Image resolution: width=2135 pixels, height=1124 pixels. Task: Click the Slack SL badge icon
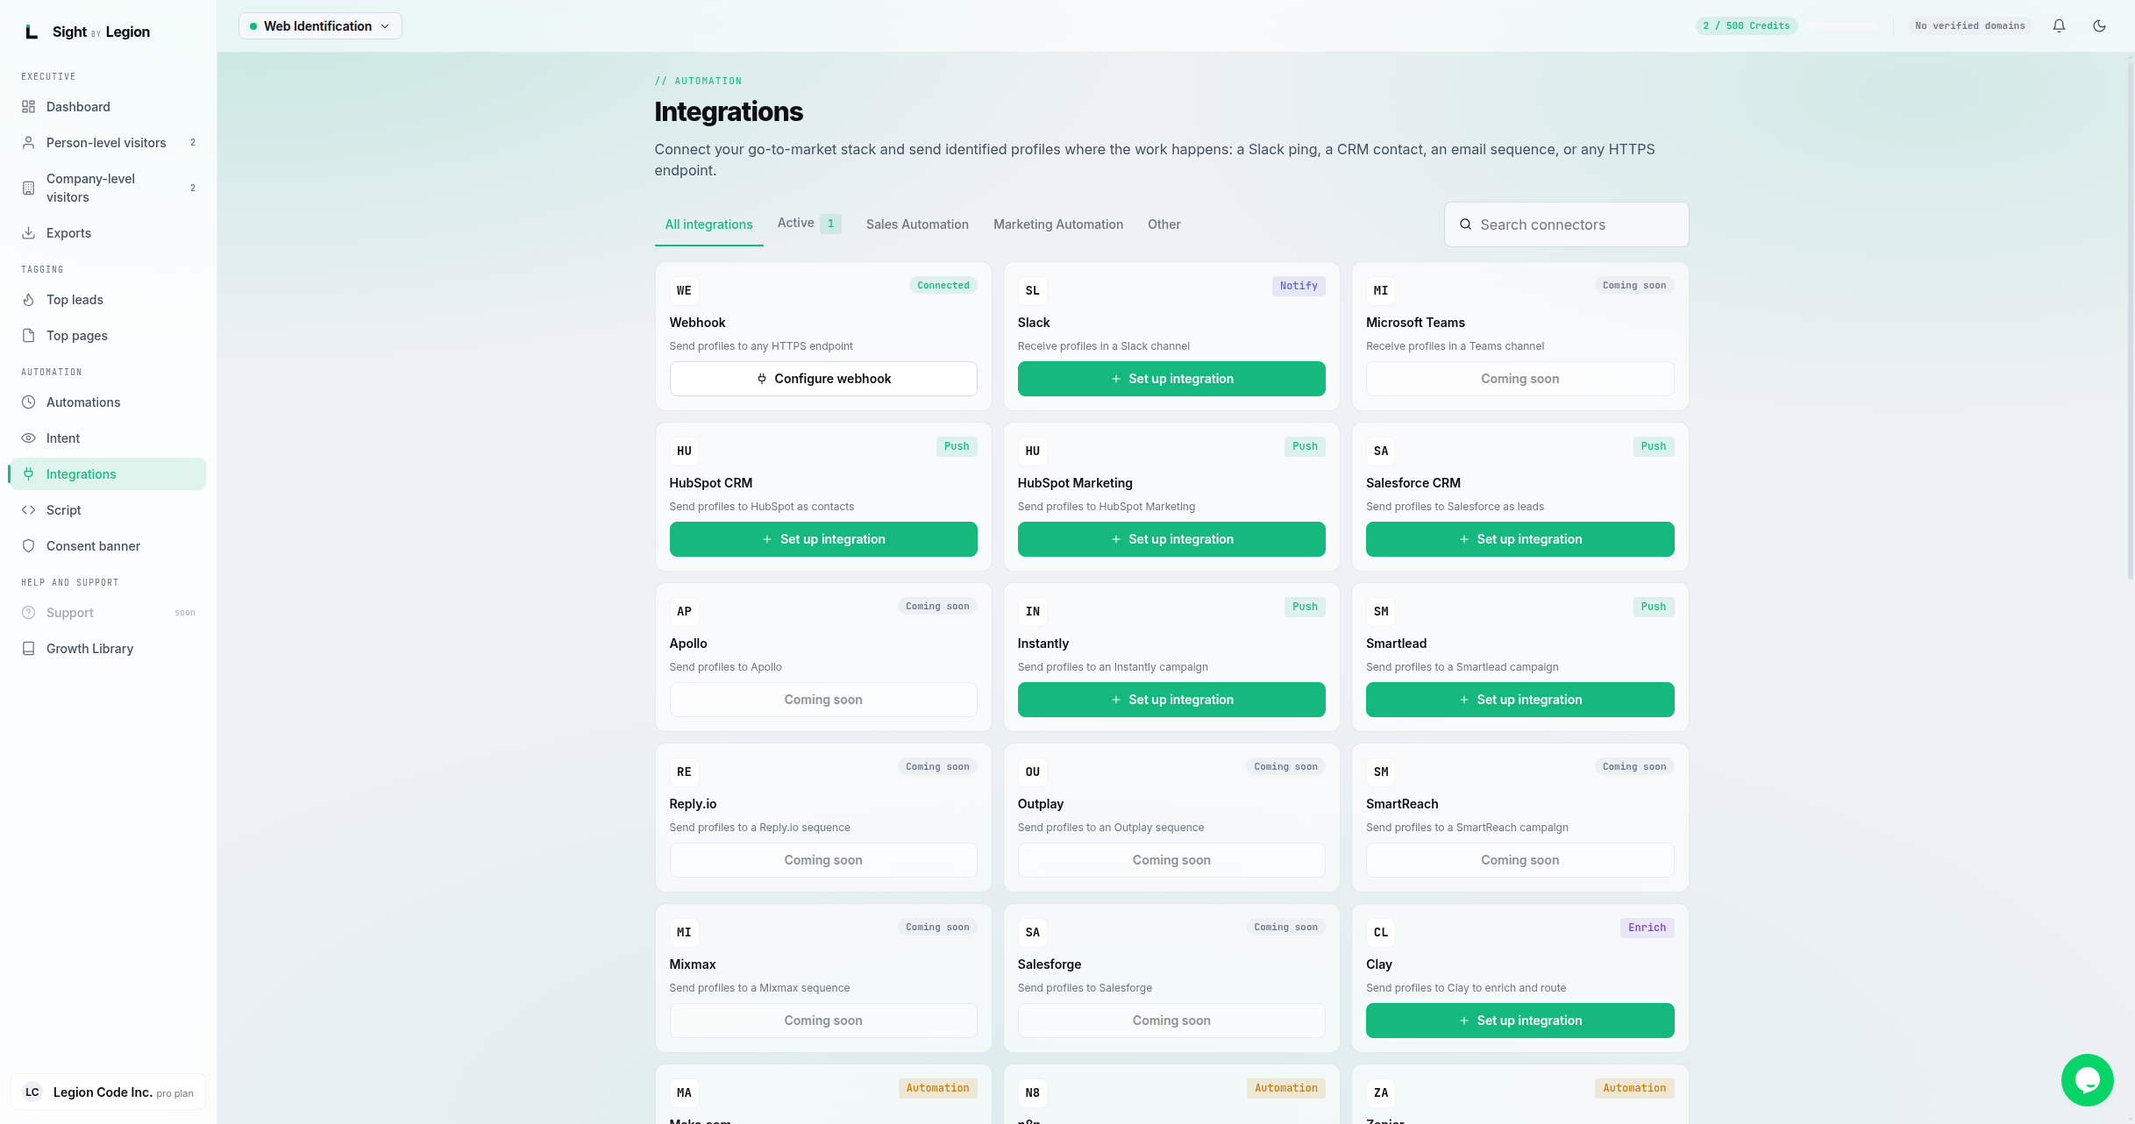pos(1032,290)
